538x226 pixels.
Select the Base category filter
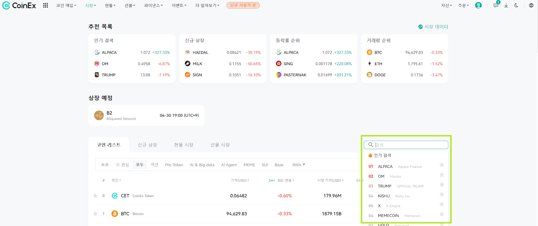(279, 165)
